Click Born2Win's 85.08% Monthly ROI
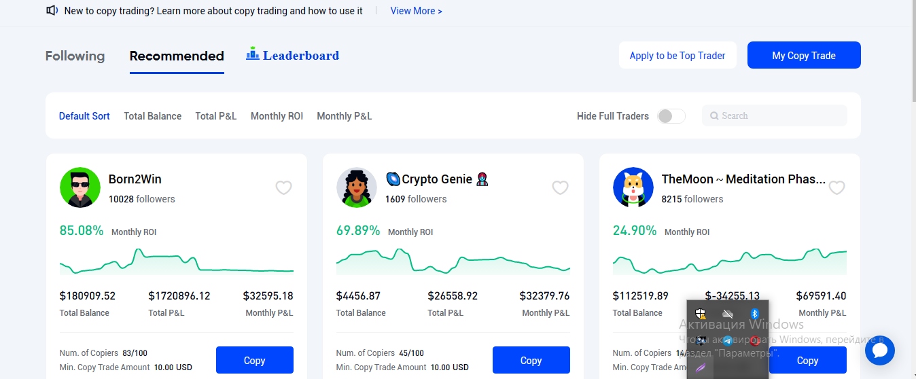This screenshot has width=916, height=379. click(82, 230)
